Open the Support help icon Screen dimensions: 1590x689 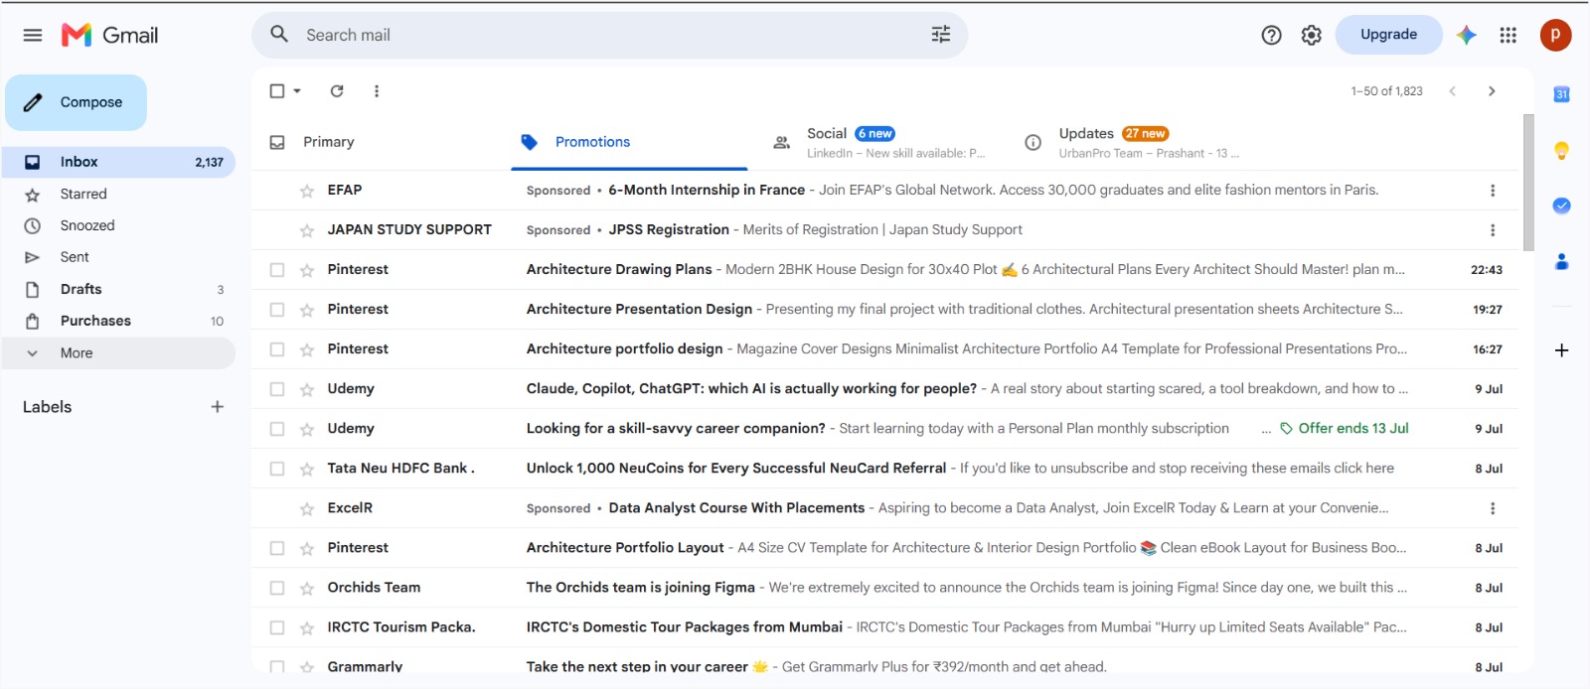coord(1271,35)
